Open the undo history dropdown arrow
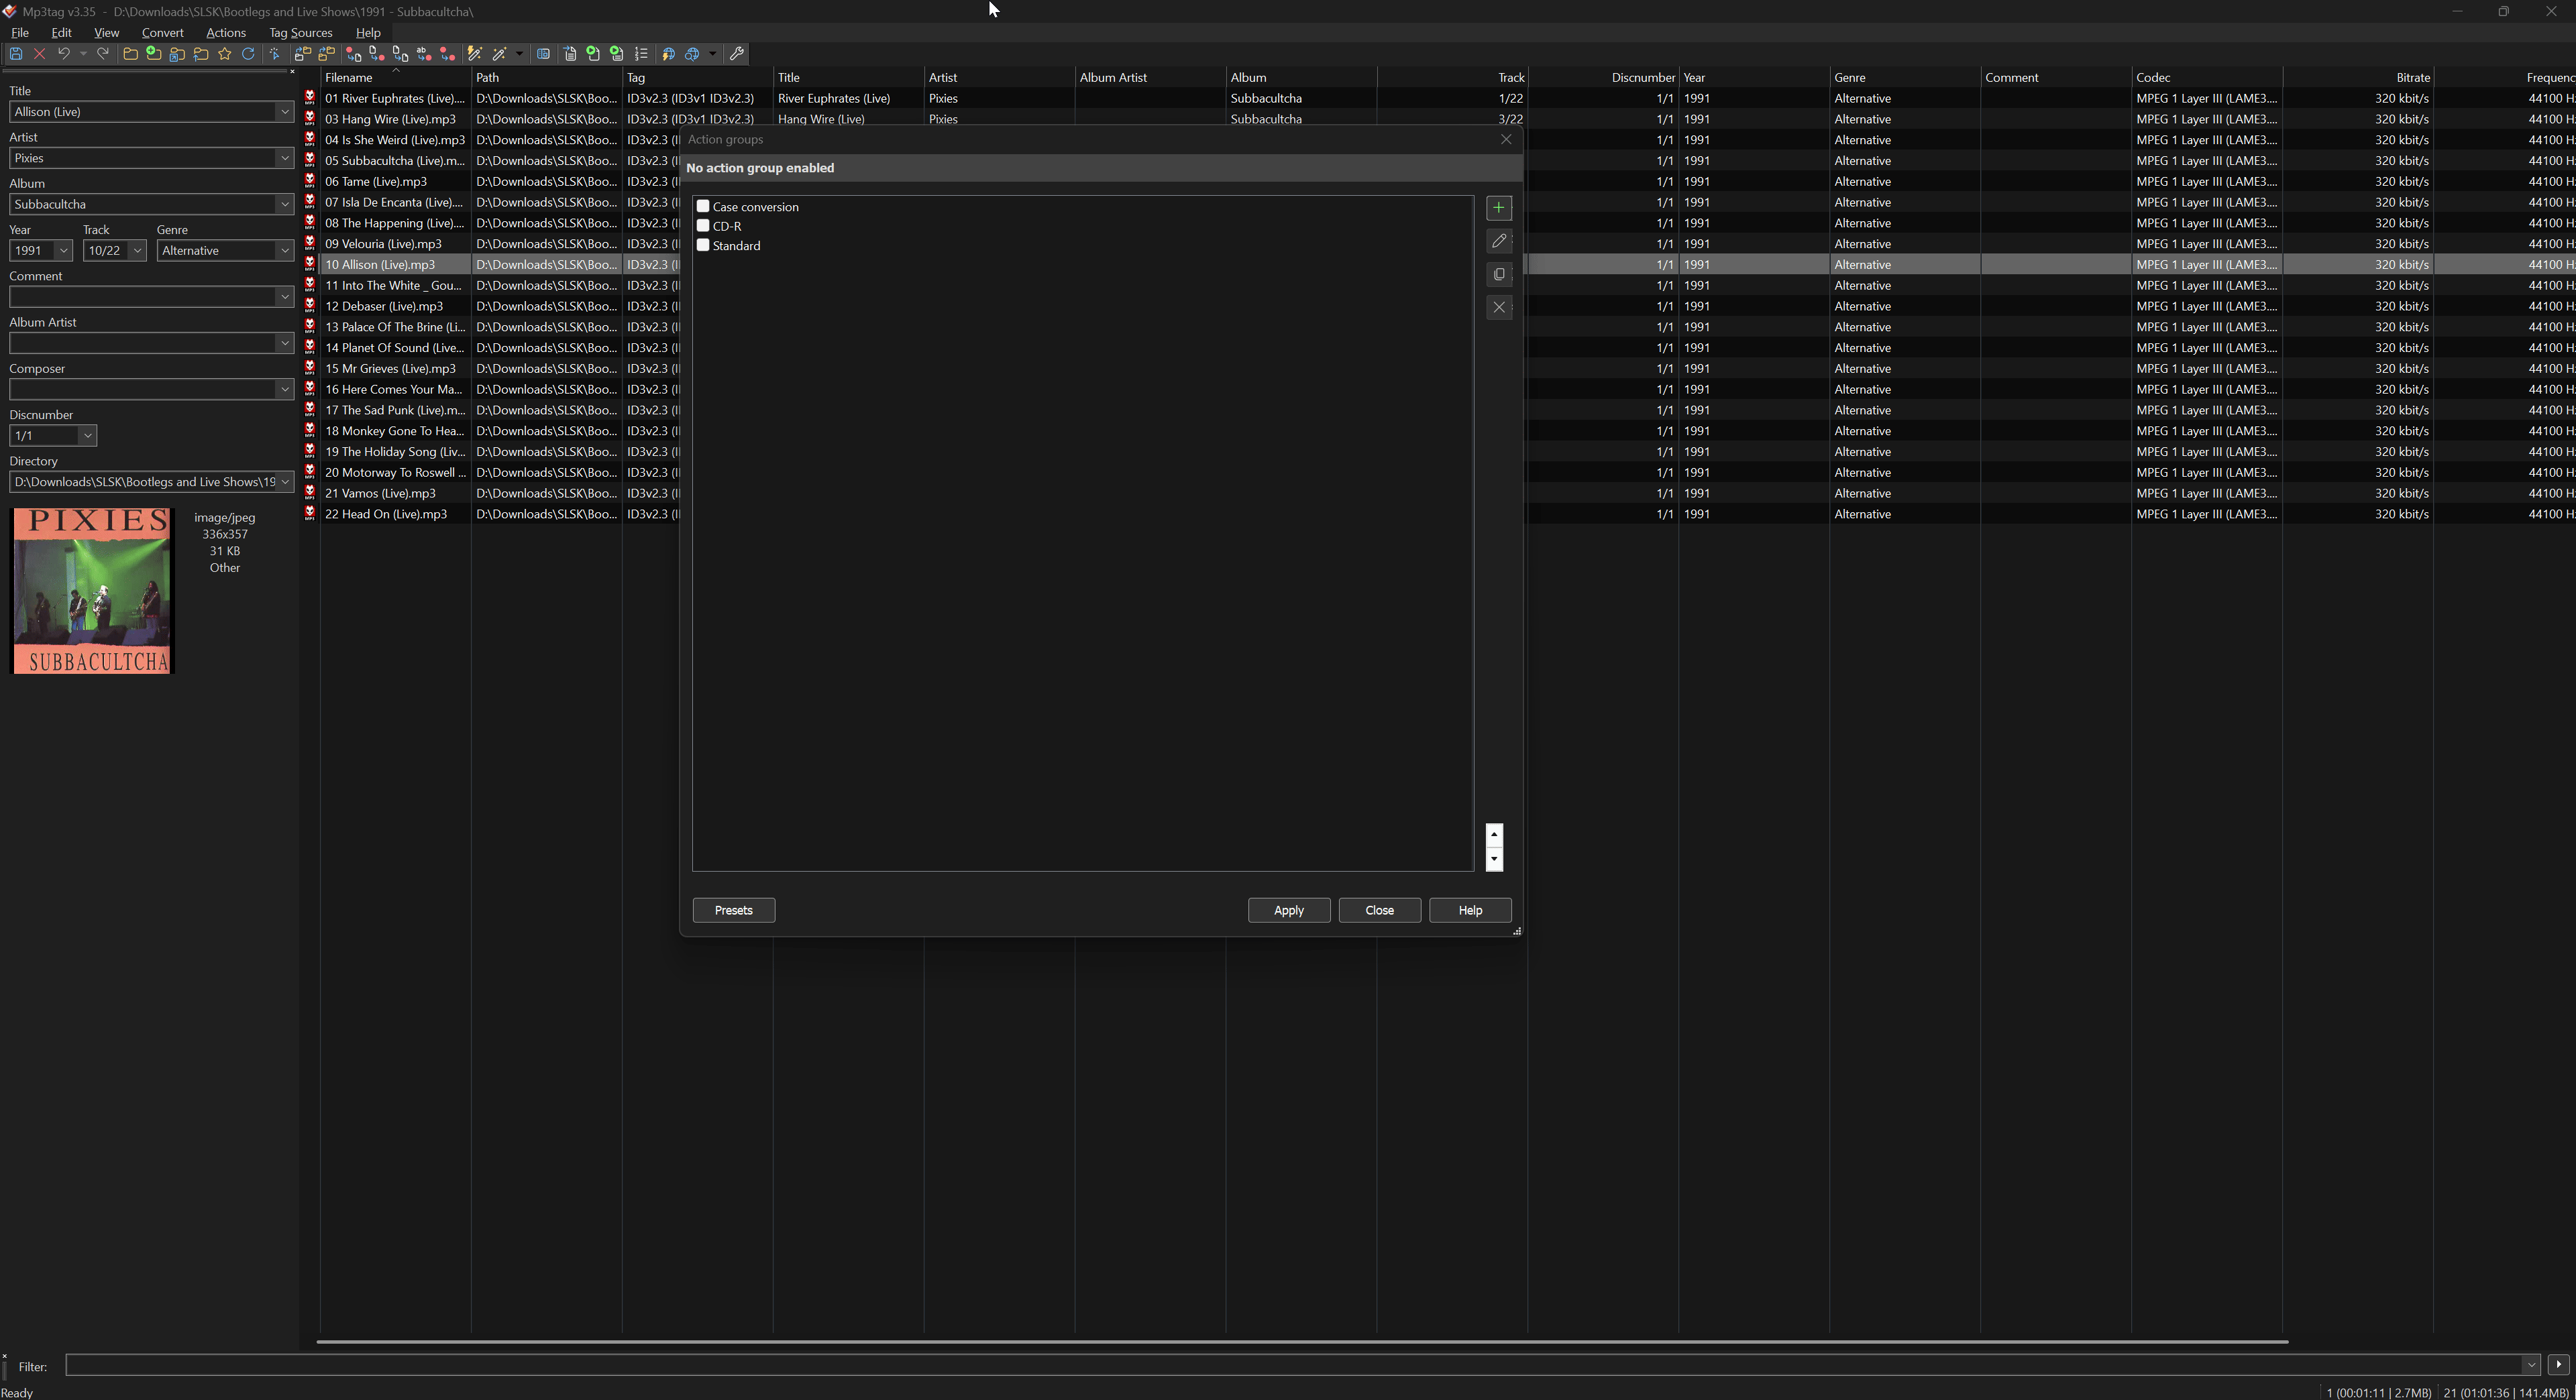 coord(83,54)
